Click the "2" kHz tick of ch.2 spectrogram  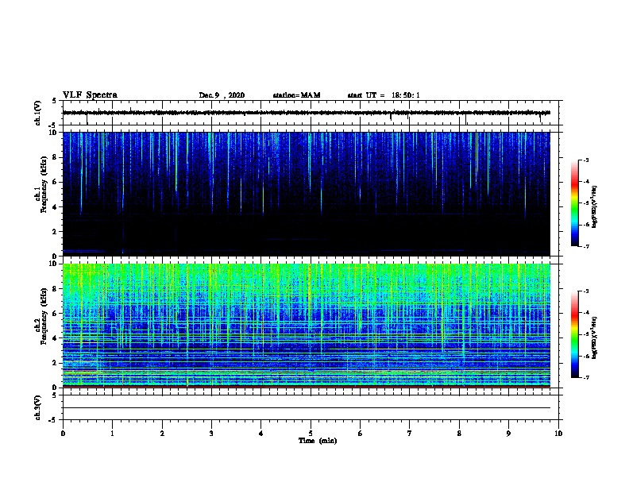(x=55, y=363)
